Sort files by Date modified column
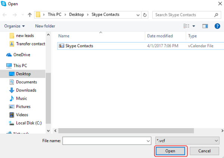The image size is (224, 158). [160, 36]
